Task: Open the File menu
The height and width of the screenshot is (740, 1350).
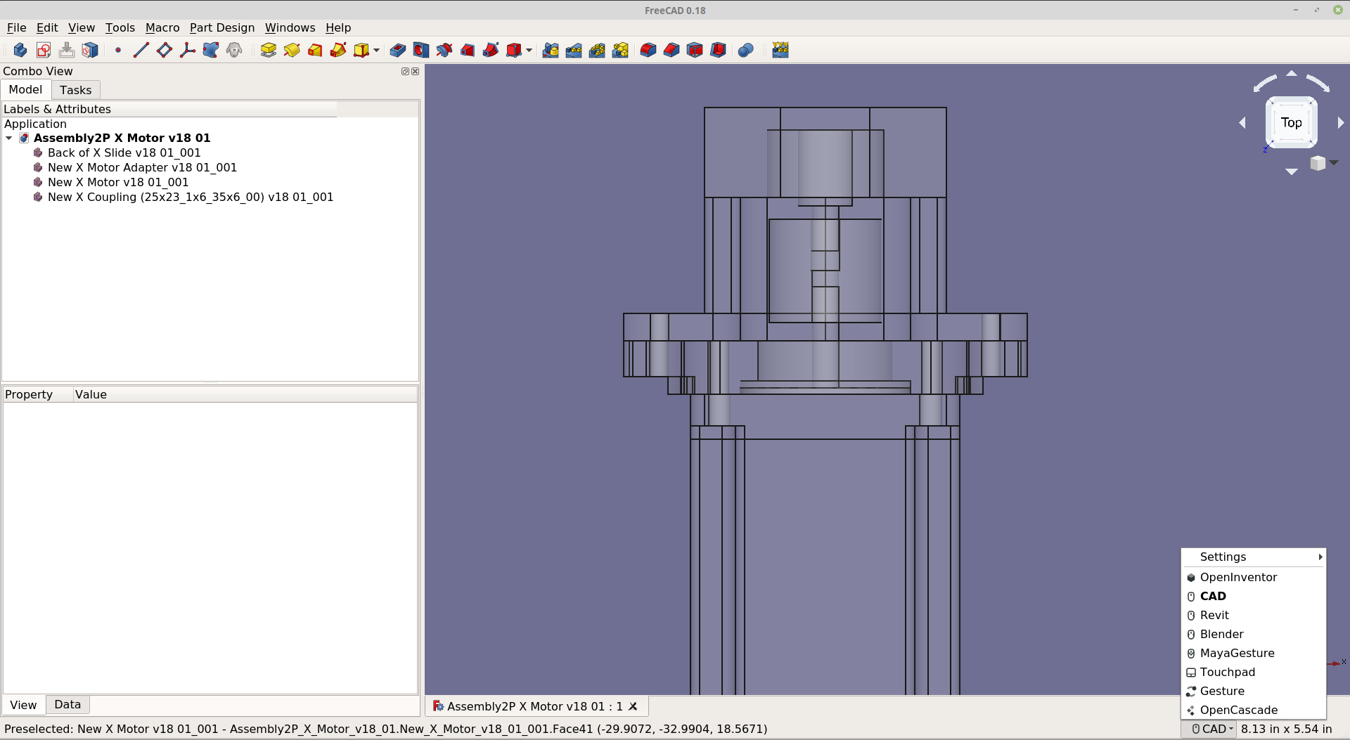Action: (16, 27)
